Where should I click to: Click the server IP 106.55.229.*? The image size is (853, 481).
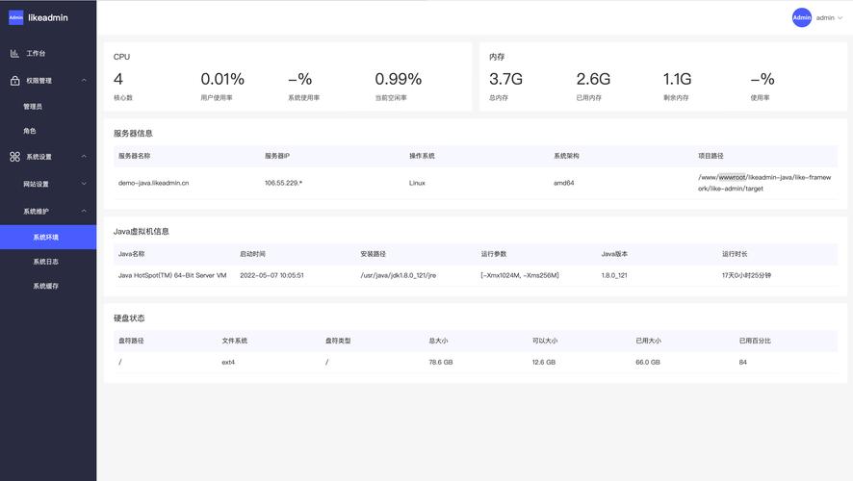[283, 183]
